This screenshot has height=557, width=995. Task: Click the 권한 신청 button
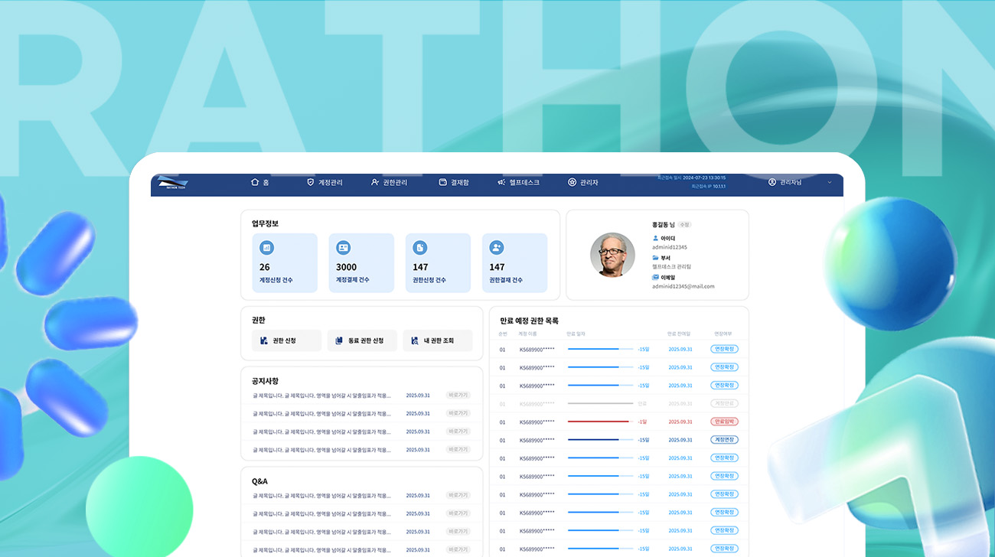(x=286, y=340)
